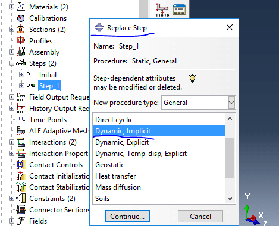Expand the Interactions (2) node
This screenshot has width=279, height=226.
[x=11, y=142]
